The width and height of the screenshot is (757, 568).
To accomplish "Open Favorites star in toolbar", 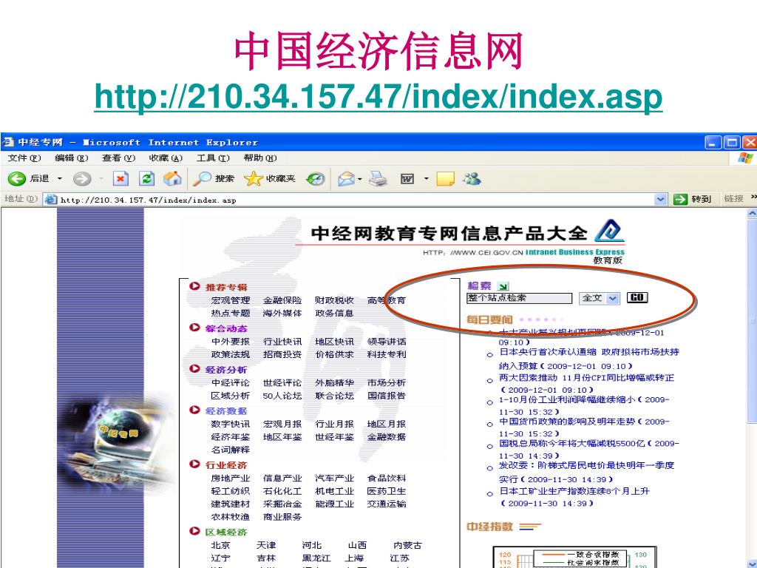I will [254, 179].
